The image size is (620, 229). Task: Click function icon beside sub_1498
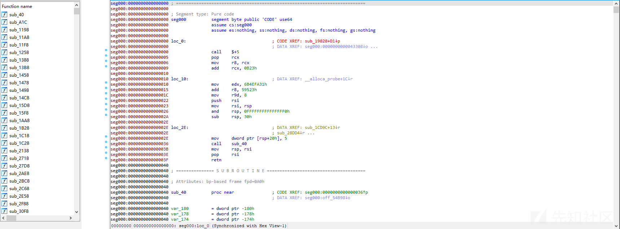click(4, 90)
